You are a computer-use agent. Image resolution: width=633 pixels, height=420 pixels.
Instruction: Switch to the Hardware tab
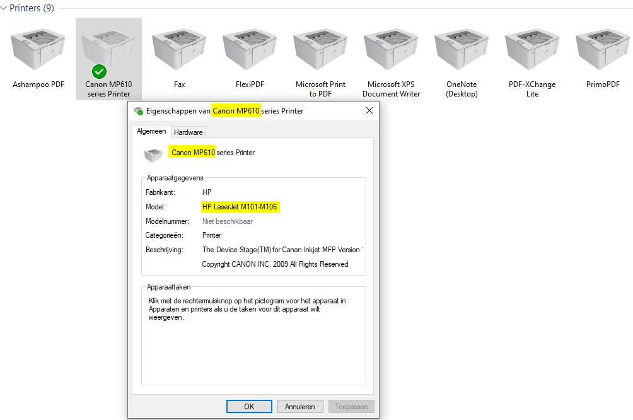(188, 132)
